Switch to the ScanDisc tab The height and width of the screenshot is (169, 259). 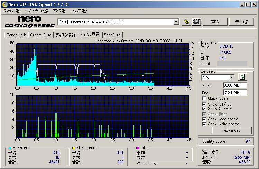112,35
